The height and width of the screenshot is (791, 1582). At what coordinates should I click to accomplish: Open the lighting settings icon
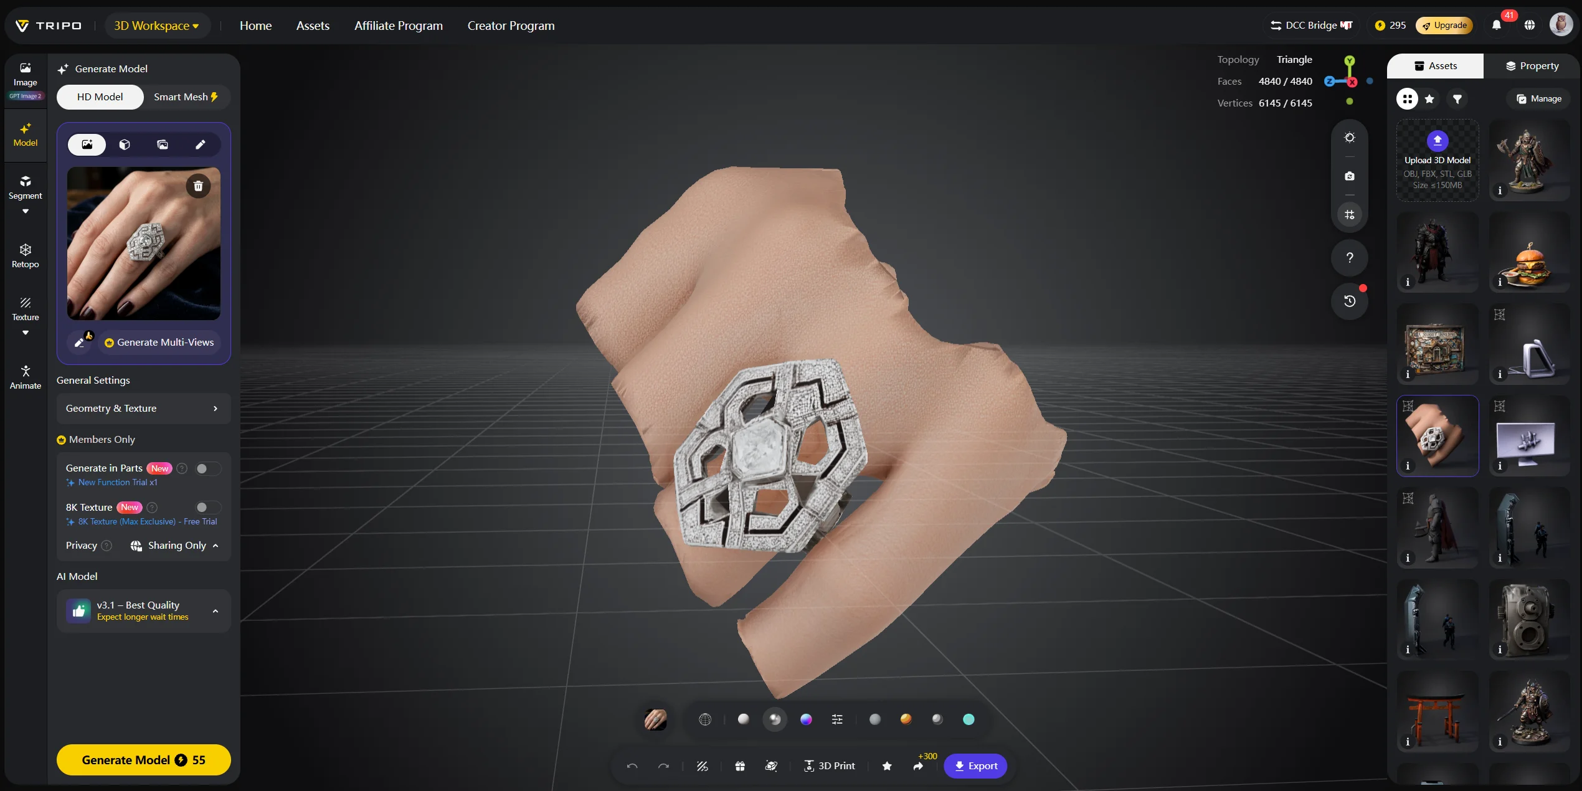click(1349, 138)
